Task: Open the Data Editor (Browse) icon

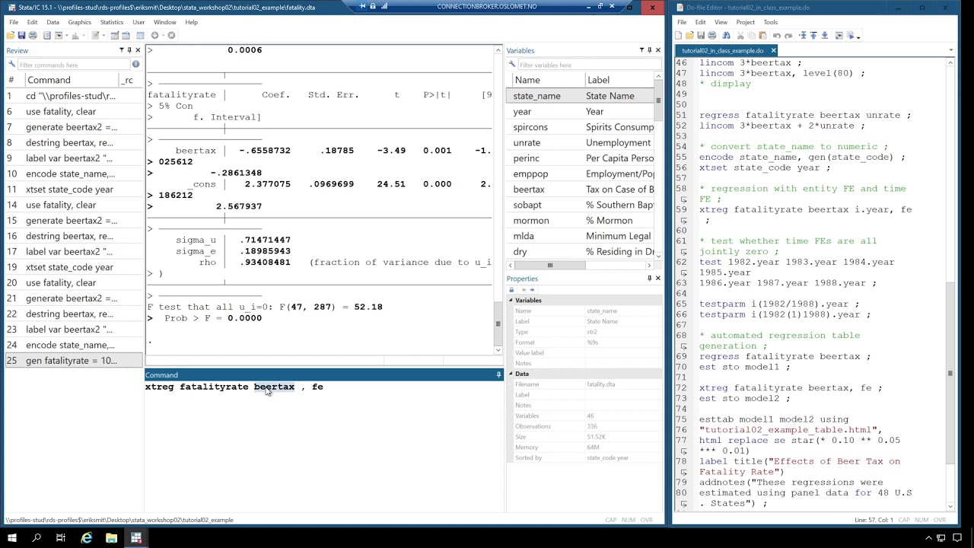Action: 126,35
